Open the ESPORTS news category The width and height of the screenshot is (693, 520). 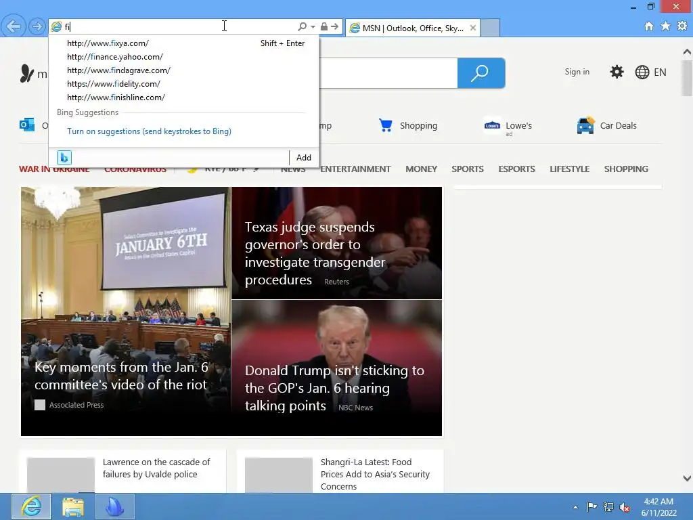(x=516, y=169)
